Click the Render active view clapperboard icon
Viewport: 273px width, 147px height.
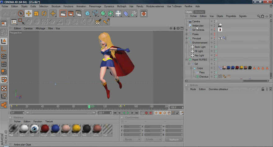[63, 14]
